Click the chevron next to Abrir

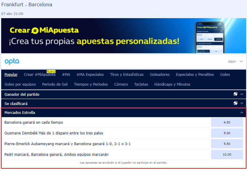(241, 61)
